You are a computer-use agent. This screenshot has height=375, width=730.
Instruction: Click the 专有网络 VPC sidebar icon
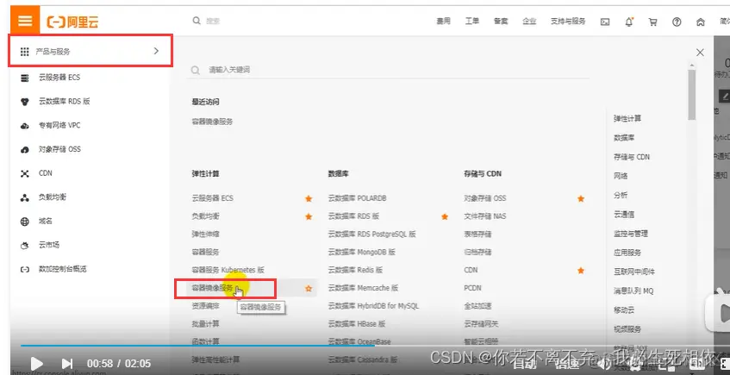pyautogui.click(x=25, y=126)
